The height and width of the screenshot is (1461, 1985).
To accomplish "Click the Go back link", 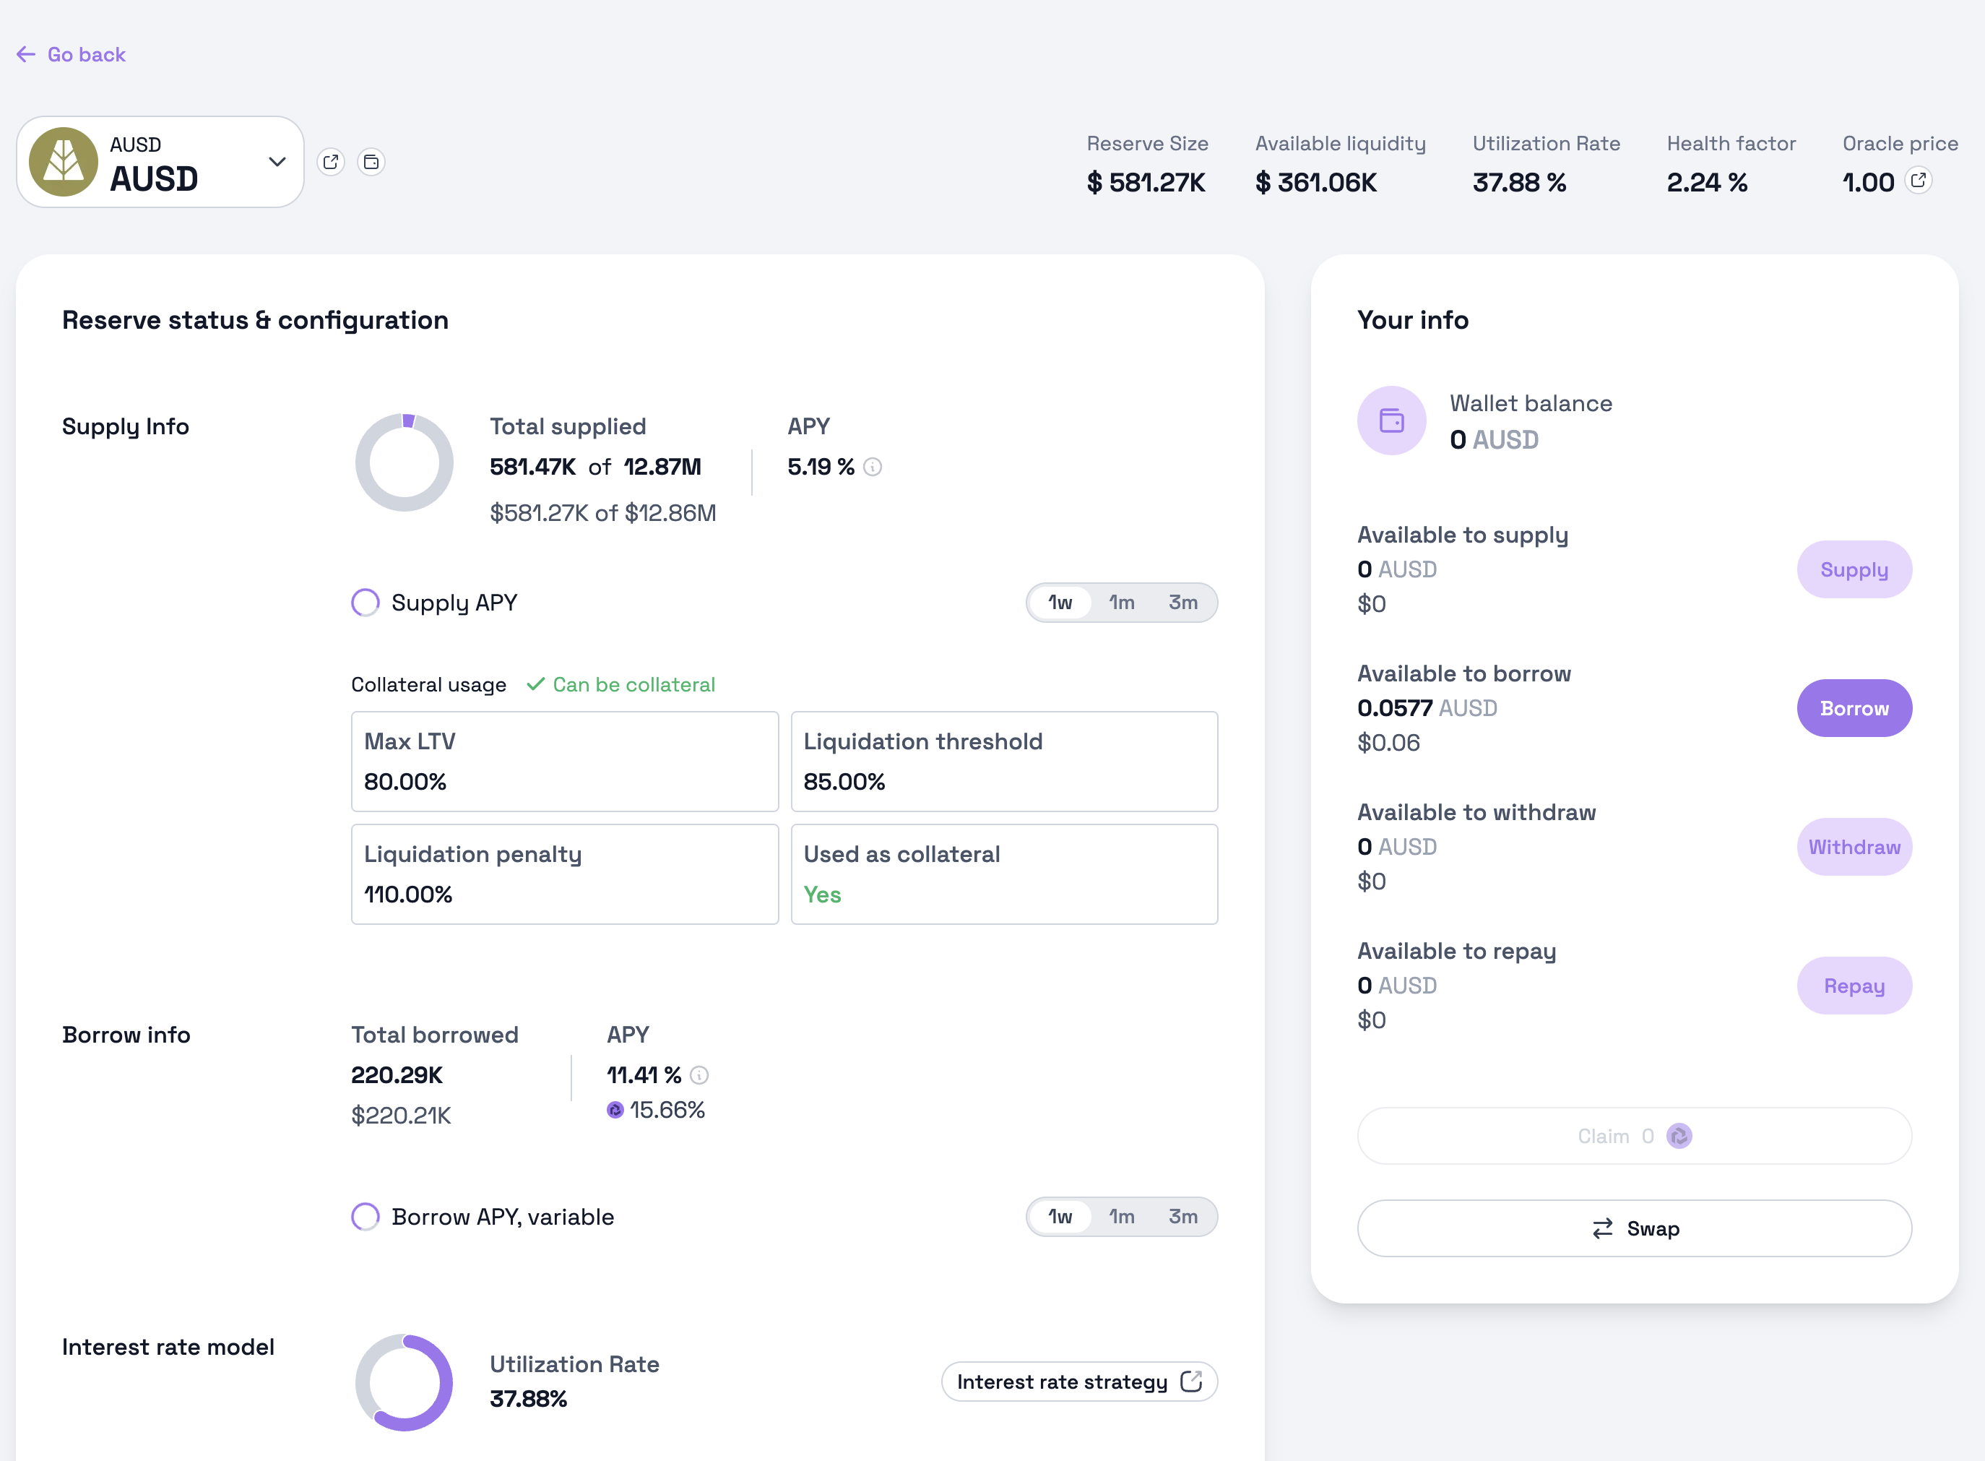I will [86, 55].
